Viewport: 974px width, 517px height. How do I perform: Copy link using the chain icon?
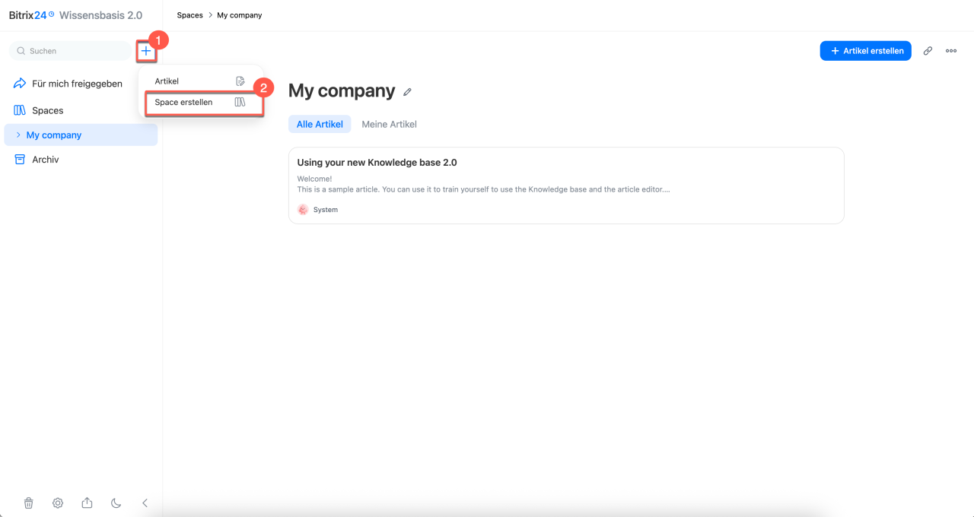(x=928, y=51)
